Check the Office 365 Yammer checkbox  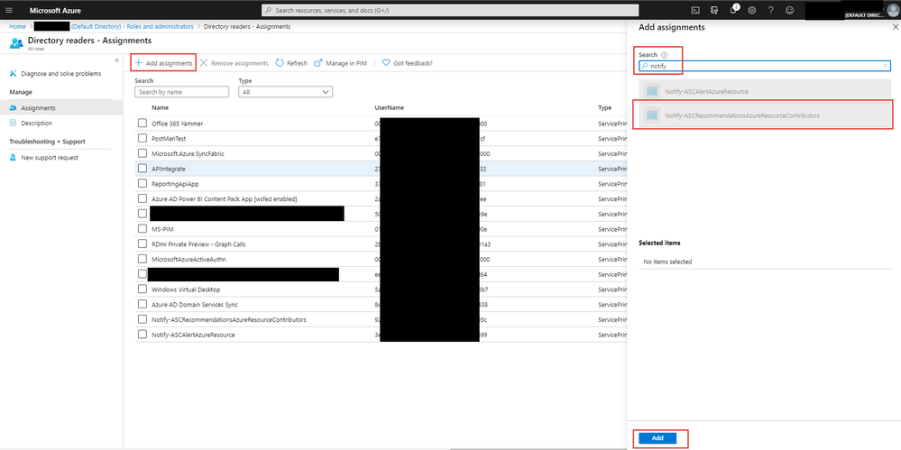tap(142, 123)
